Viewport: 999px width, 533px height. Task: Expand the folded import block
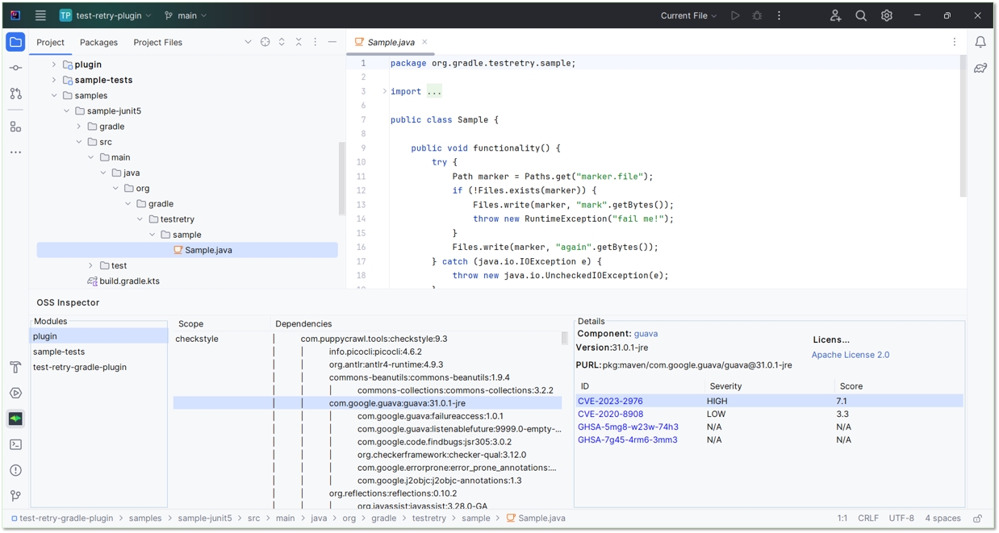[x=384, y=91]
